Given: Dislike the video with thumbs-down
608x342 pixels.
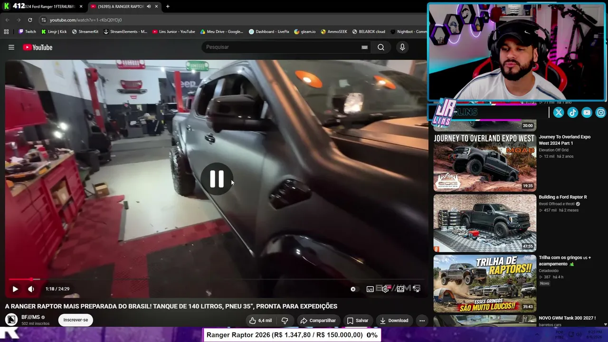Looking at the screenshot, I should pyautogui.click(x=285, y=321).
